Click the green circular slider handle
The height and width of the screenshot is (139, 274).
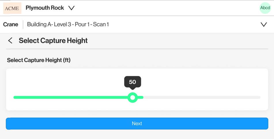(x=133, y=98)
